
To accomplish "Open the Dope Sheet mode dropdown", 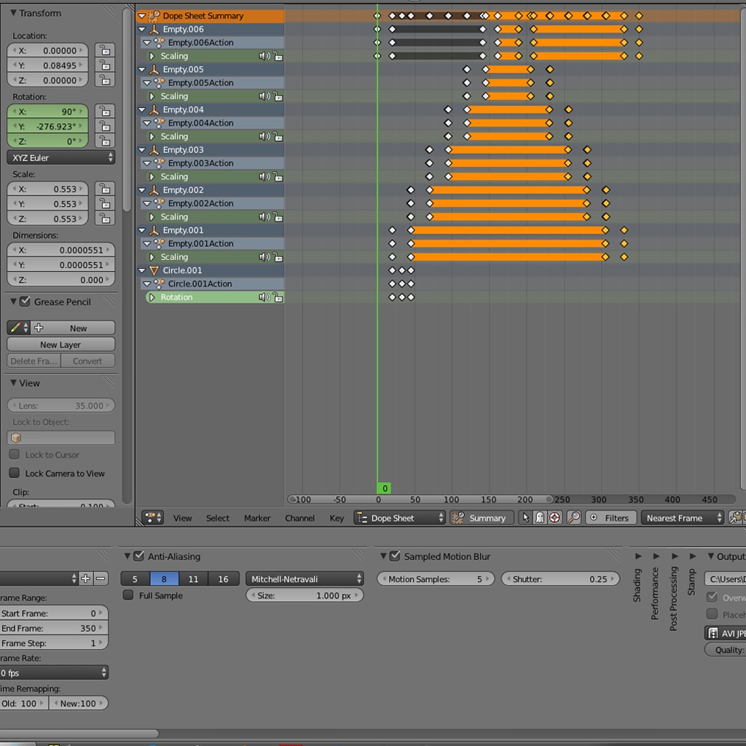I will [x=399, y=518].
